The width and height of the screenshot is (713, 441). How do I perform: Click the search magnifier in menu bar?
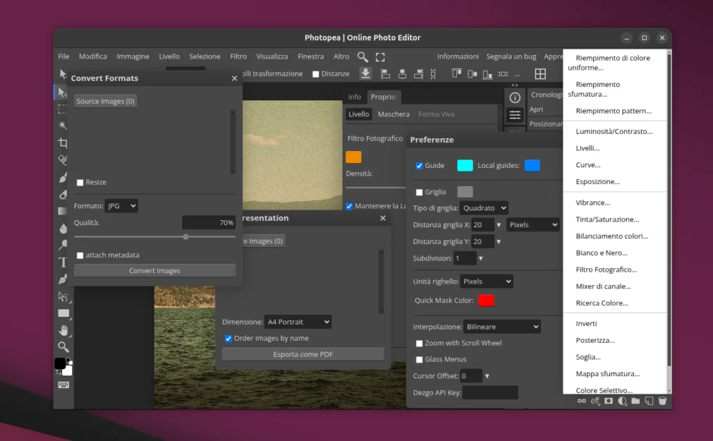(363, 56)
